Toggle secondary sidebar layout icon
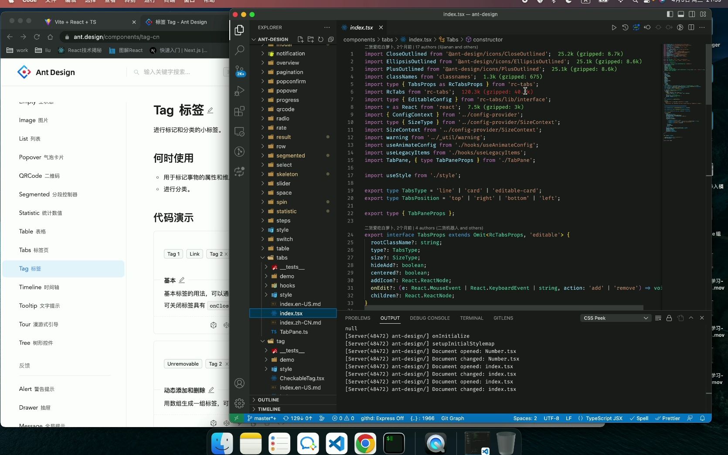Screen dimensions: 728x455 coord(692,14)
